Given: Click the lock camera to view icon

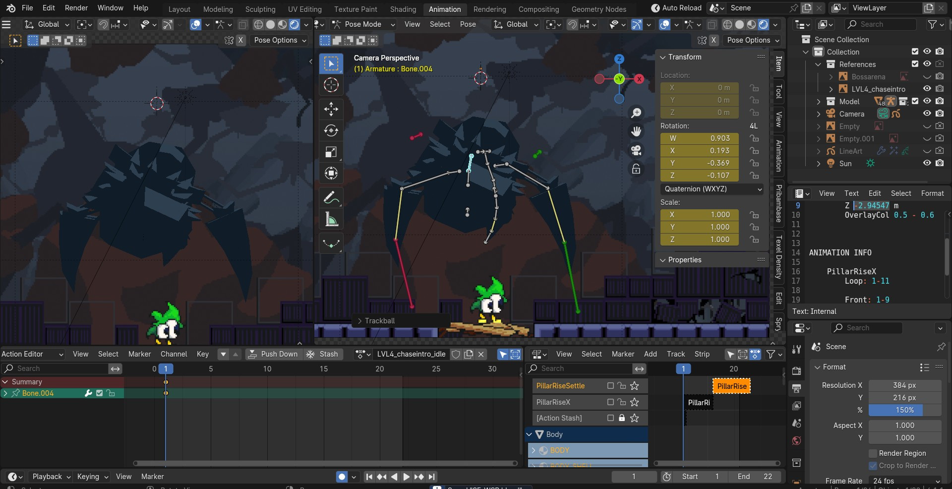Looking at the screenshot, I should [x=636, y=169].
